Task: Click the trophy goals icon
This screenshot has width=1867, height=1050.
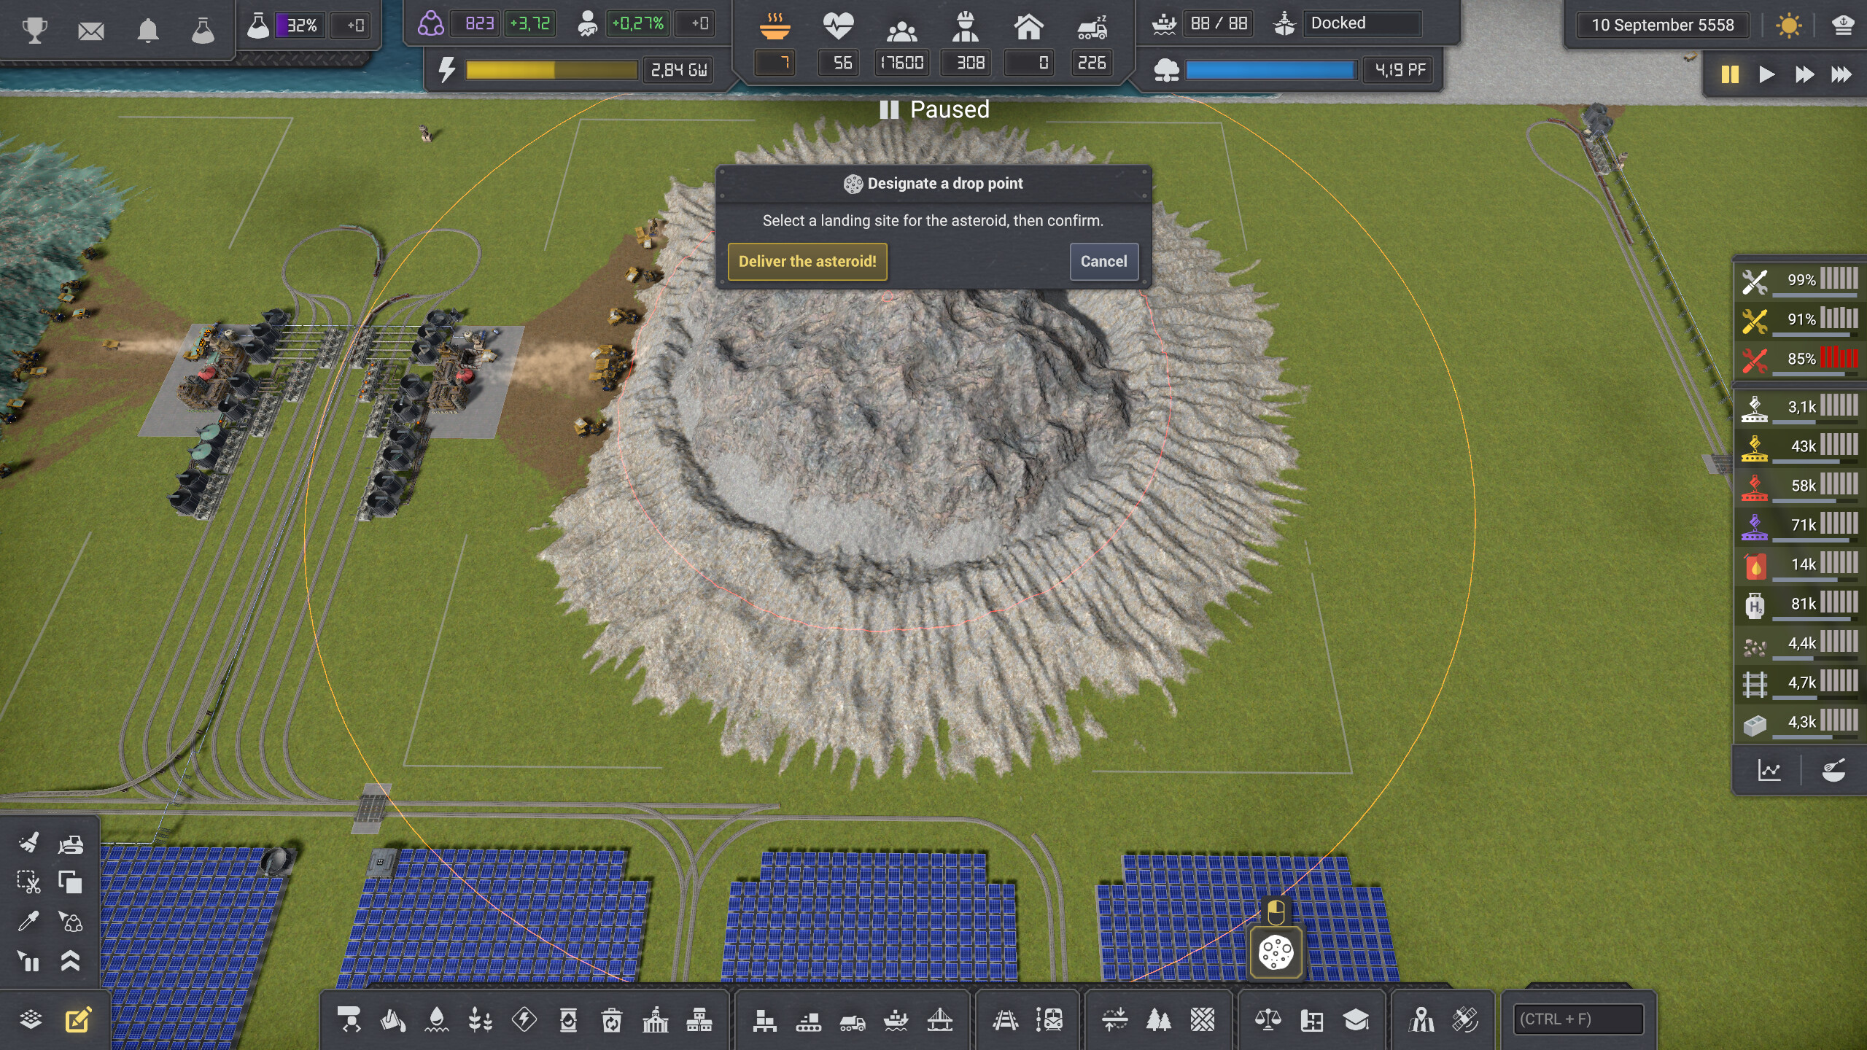Action: 34,30
